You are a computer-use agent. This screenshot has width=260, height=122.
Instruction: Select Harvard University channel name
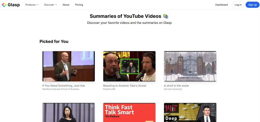coord(173,89)
